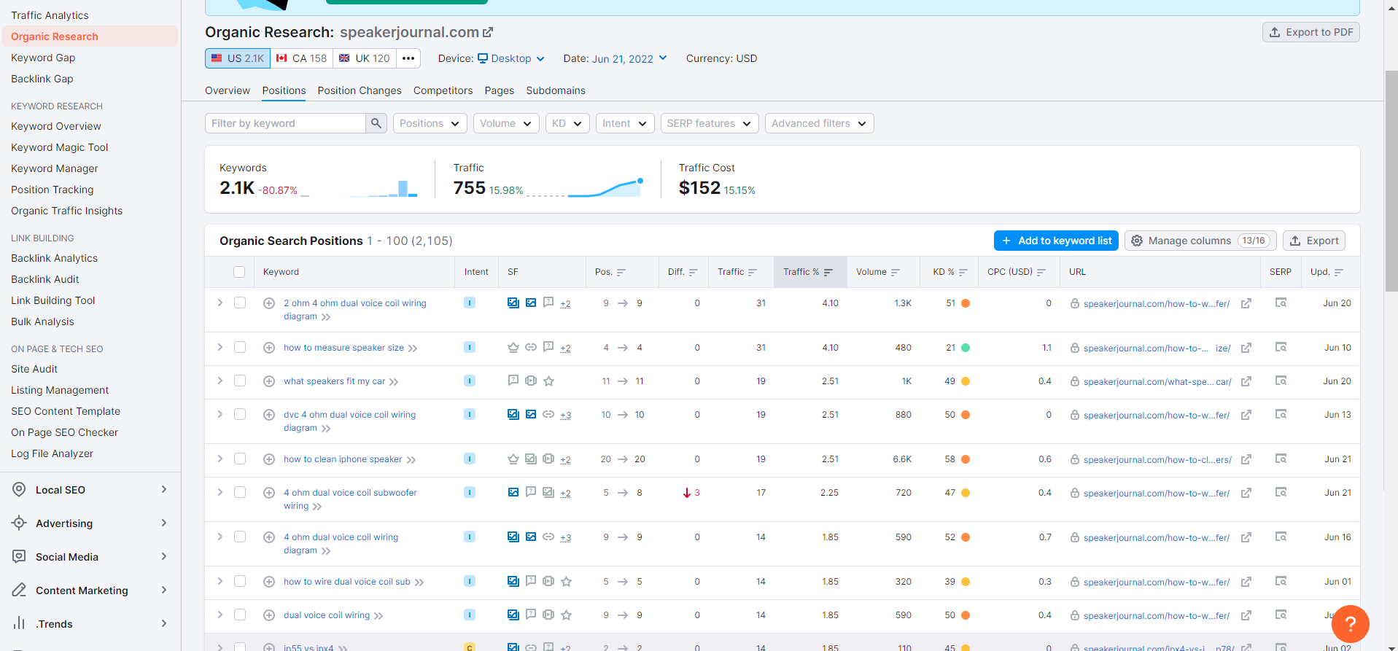This screenshot has height=651, width=1398.
Task: Switch to the Competitors tab
Action: pos(443,90)
